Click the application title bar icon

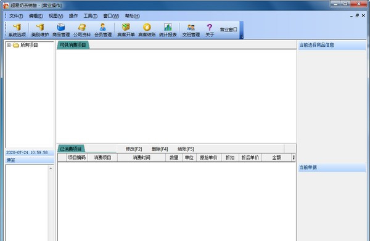(6, 5)
